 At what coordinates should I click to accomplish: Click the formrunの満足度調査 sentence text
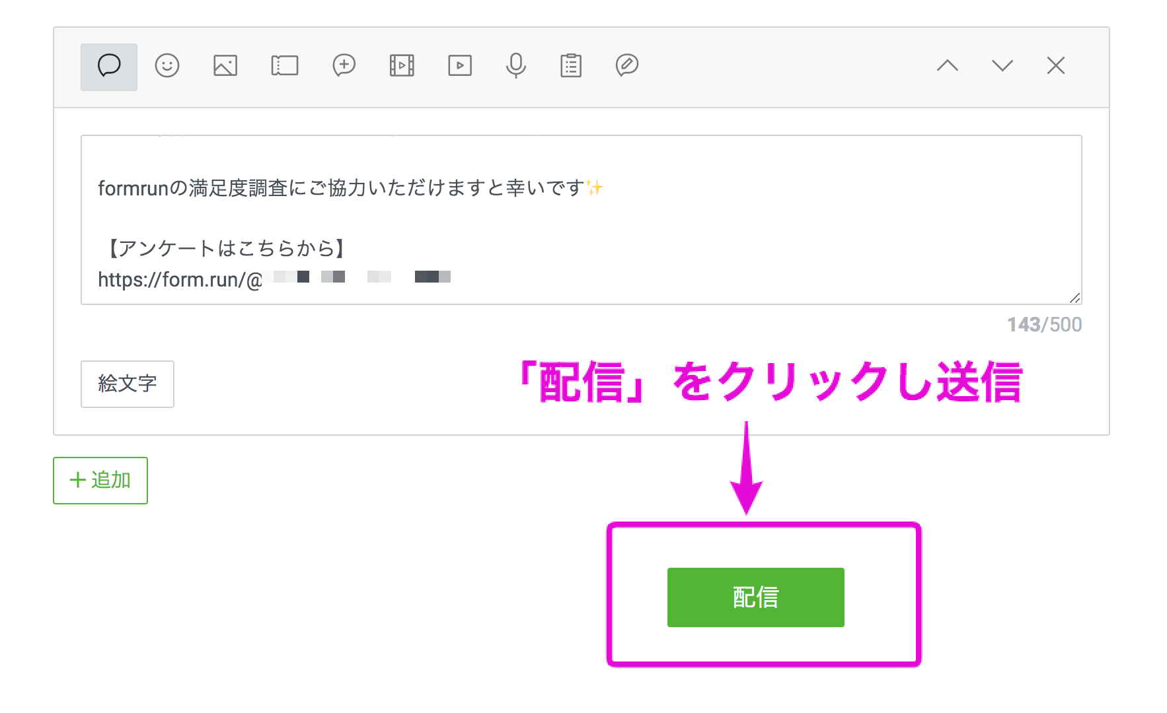click(351, 189)
